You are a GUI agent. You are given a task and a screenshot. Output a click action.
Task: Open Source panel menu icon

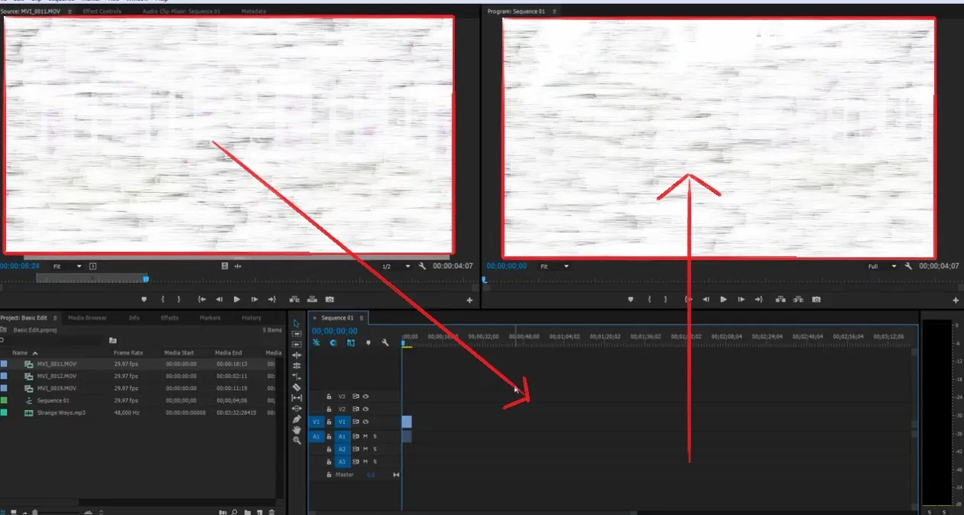pyautogui.click(x=70, y=12)
